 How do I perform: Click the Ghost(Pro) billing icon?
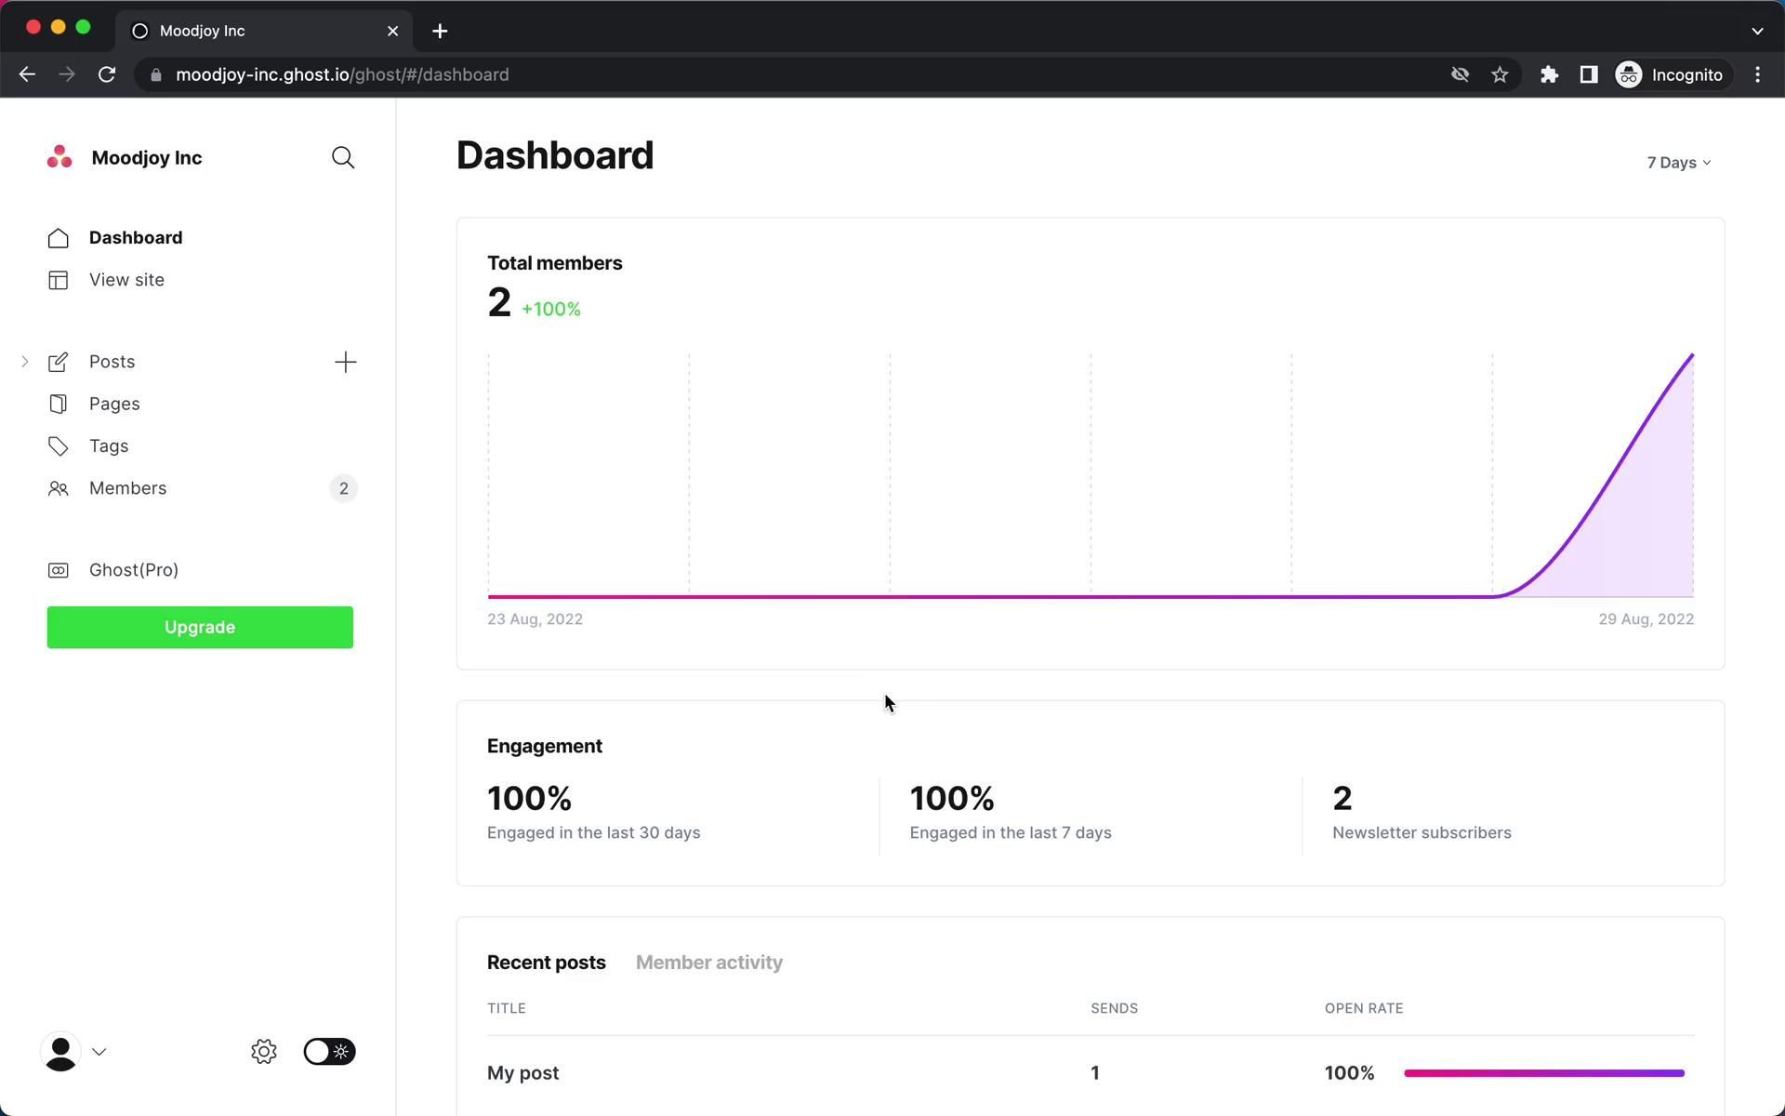(59, 570)
